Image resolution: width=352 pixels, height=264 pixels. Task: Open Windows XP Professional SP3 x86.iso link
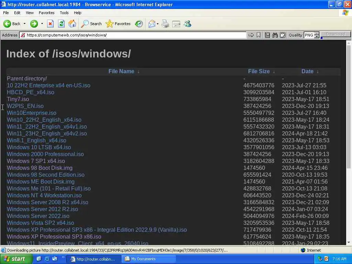54,236
